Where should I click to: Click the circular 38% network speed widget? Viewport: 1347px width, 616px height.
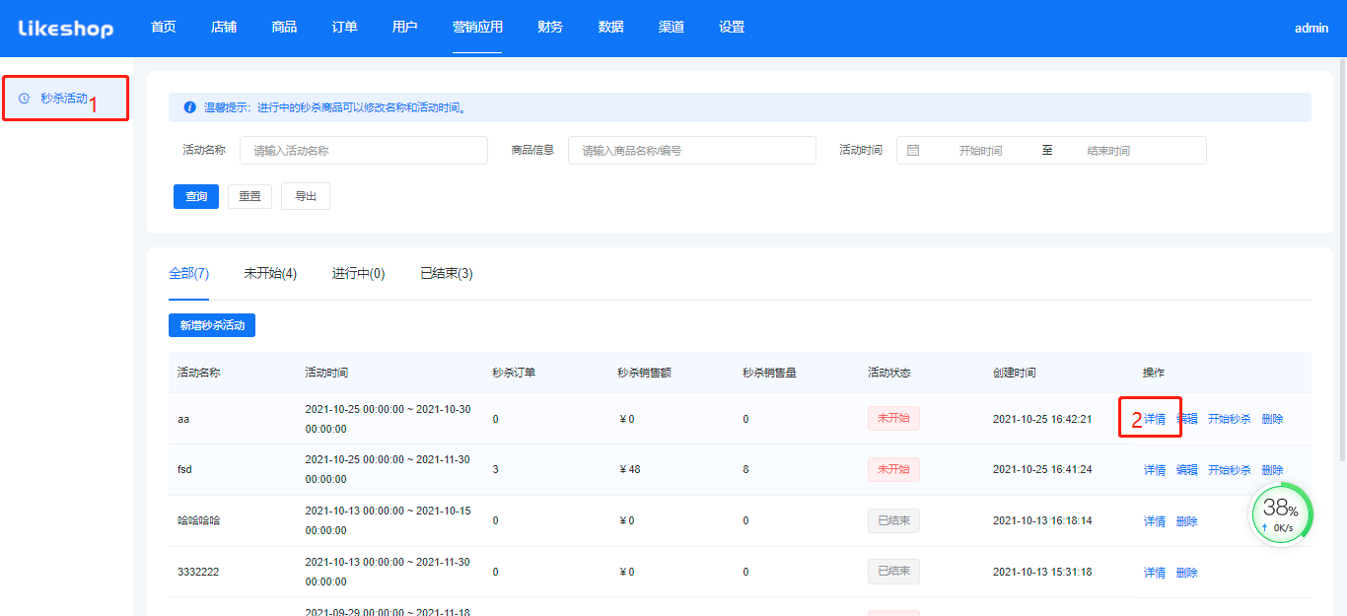pos(1282,513)
